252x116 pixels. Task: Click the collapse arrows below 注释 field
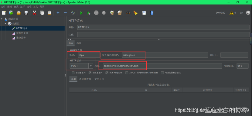[x=70, y=39]
